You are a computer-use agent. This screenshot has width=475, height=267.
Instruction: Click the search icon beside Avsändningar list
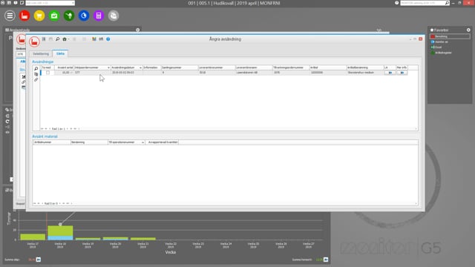(36, 69)
